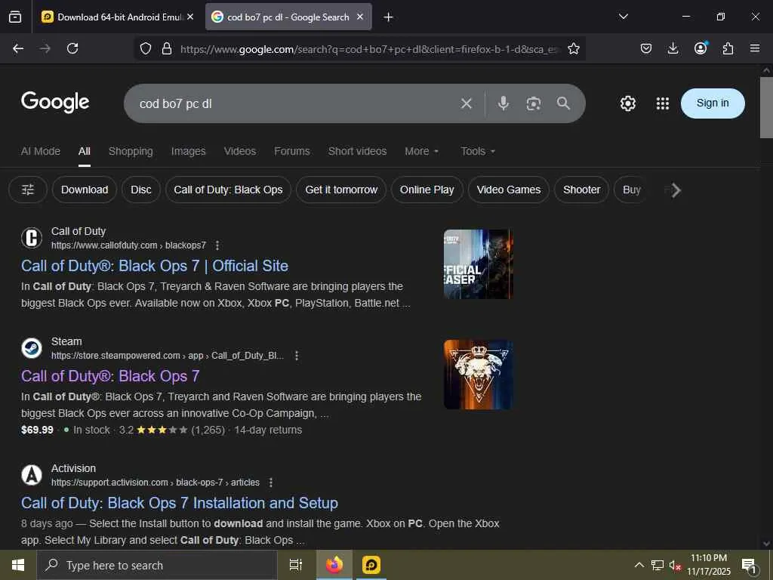
Task: Open options for Activision support result
Action: click(x=271, y=483)
